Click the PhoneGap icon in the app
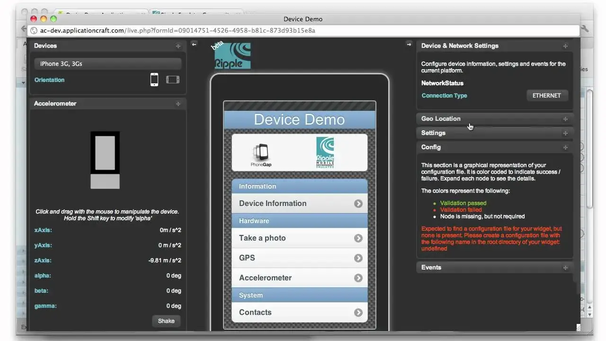Viewport: 606px width, 341px height. pos(261,153)
